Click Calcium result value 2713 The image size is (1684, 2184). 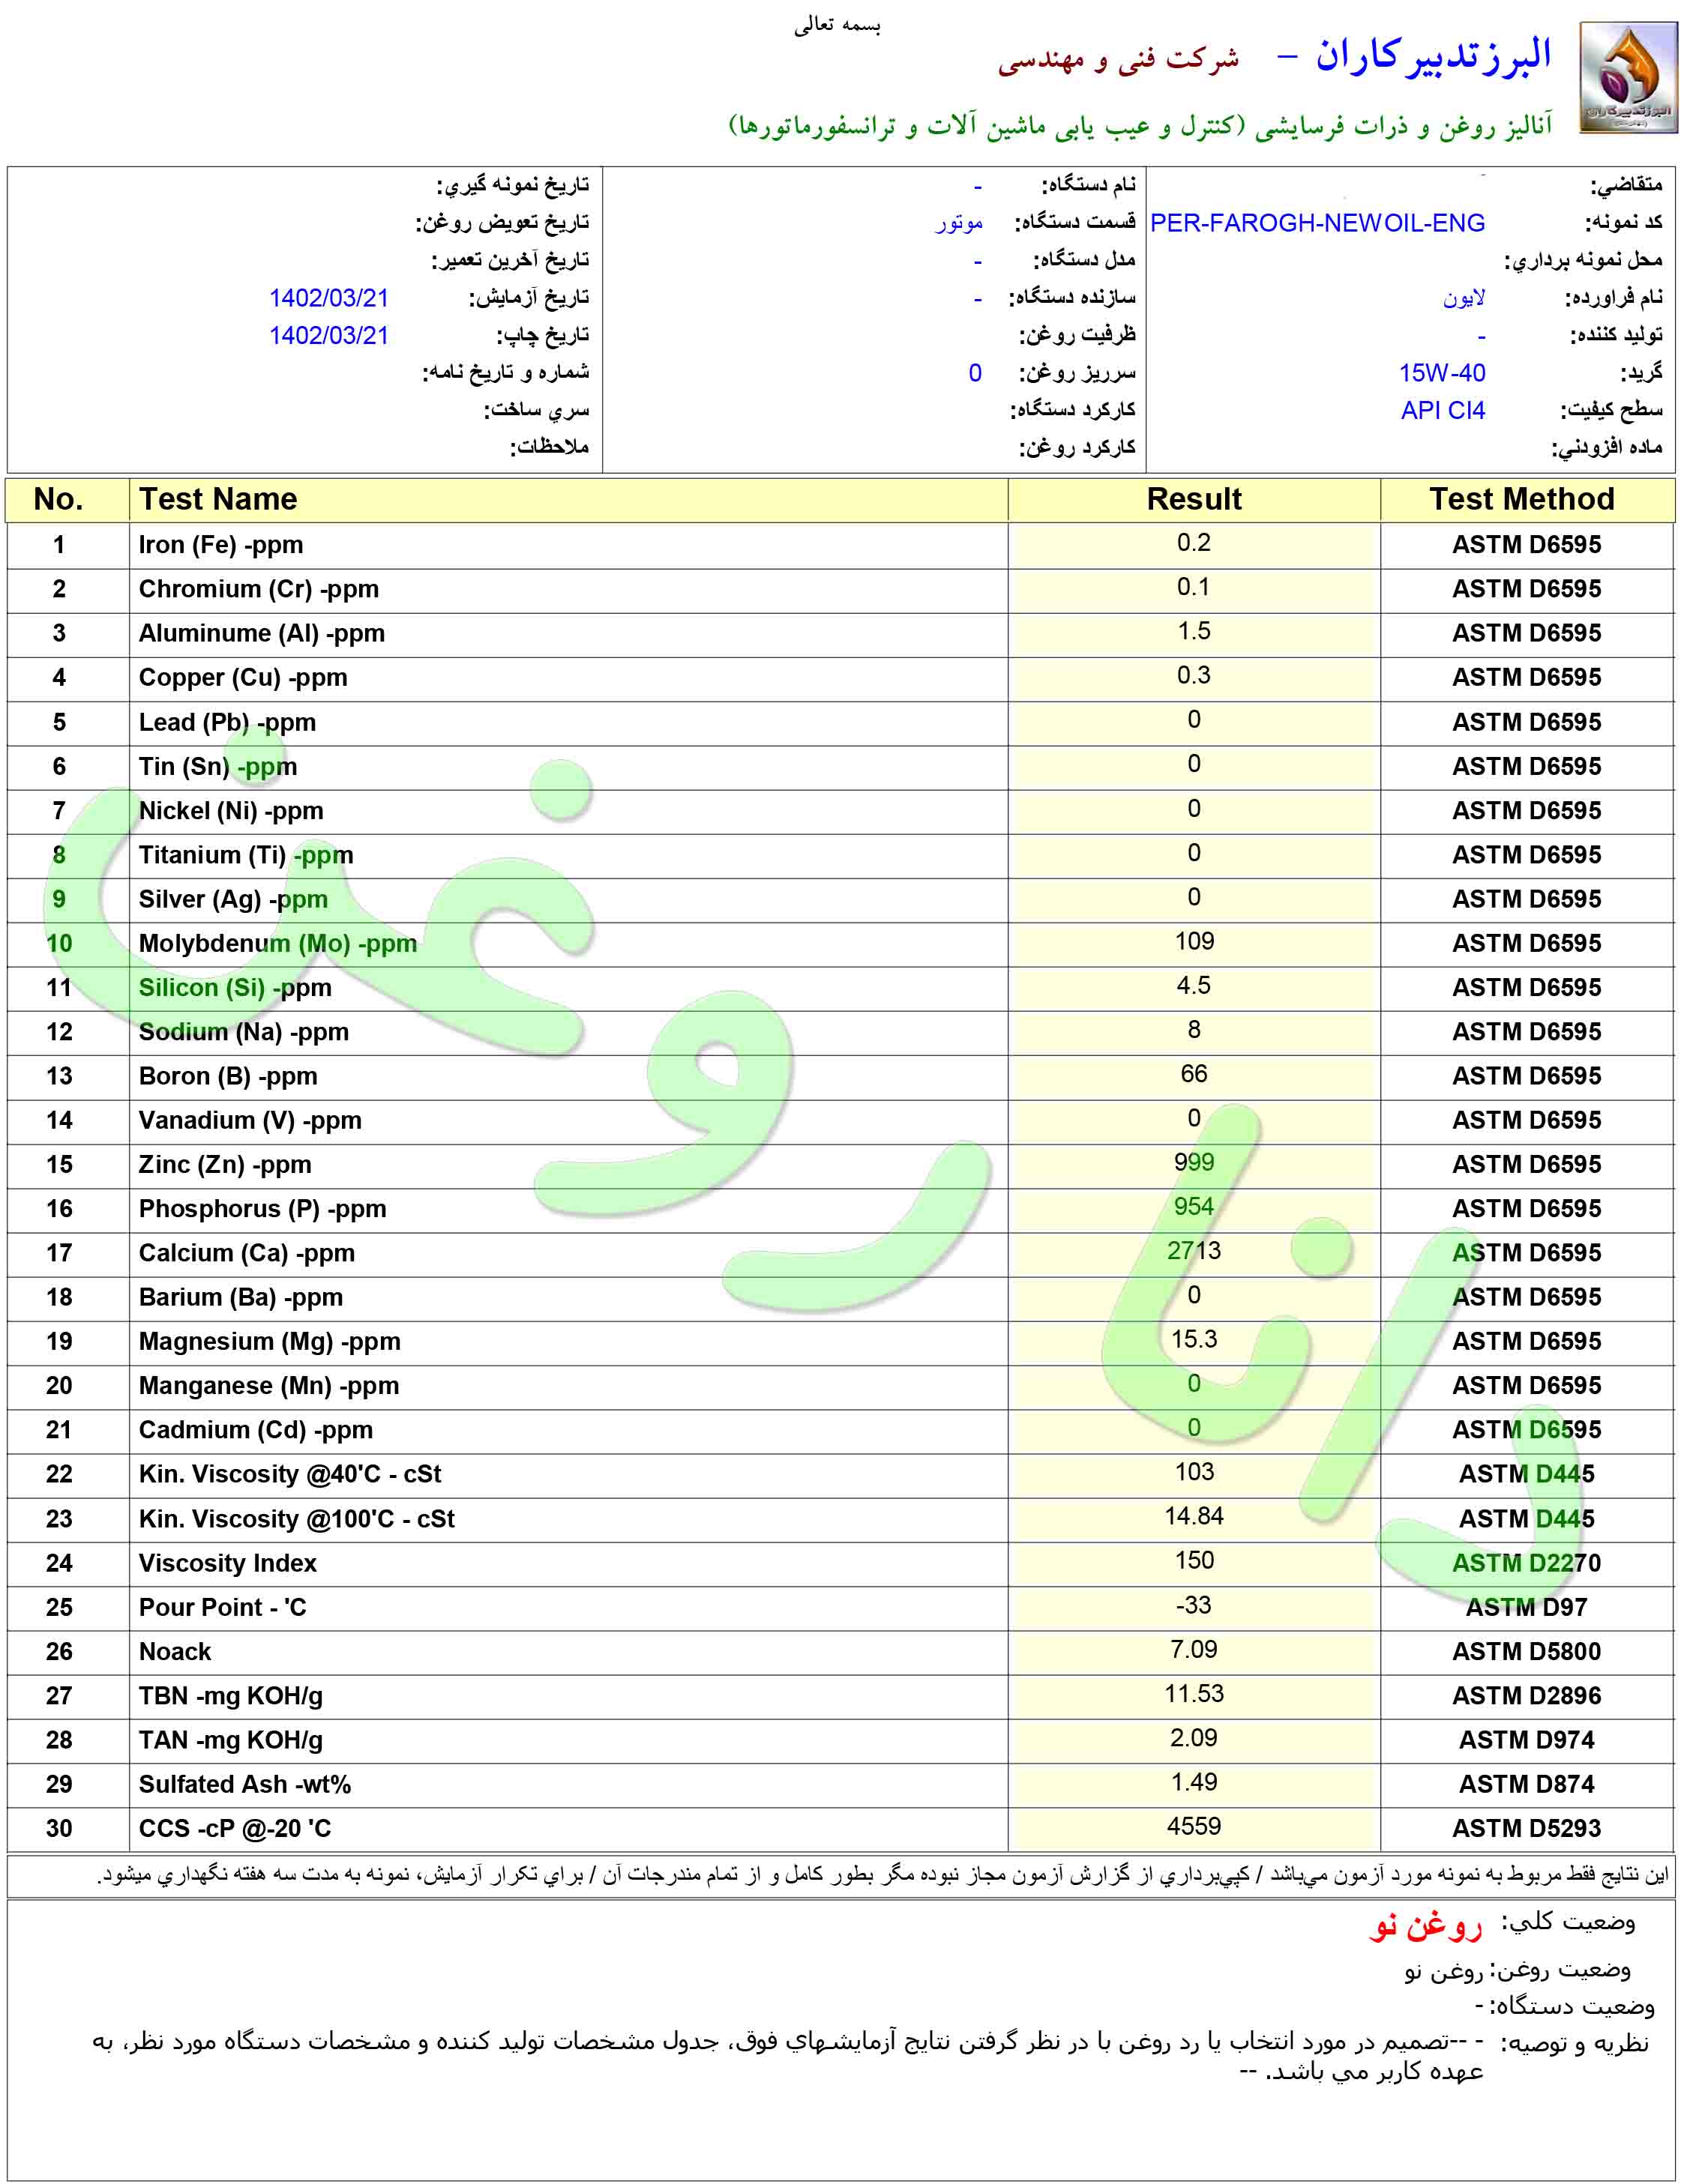click(1194, 1251)
